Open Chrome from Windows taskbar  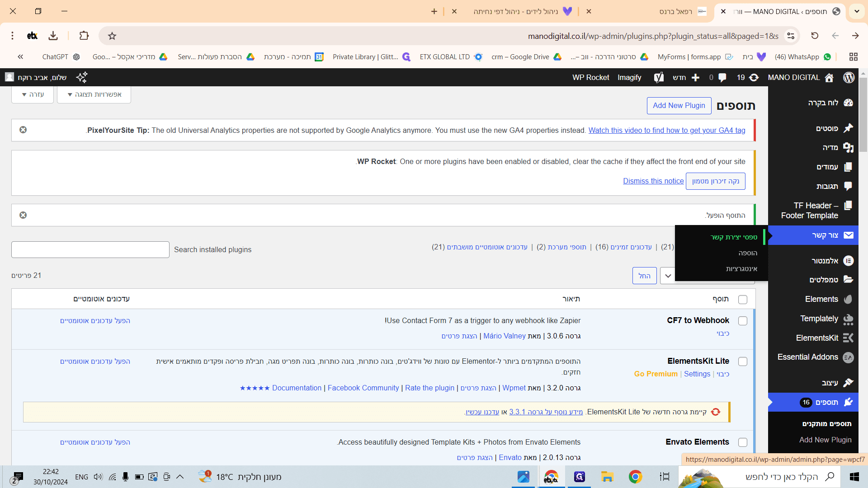coord(635,477)
